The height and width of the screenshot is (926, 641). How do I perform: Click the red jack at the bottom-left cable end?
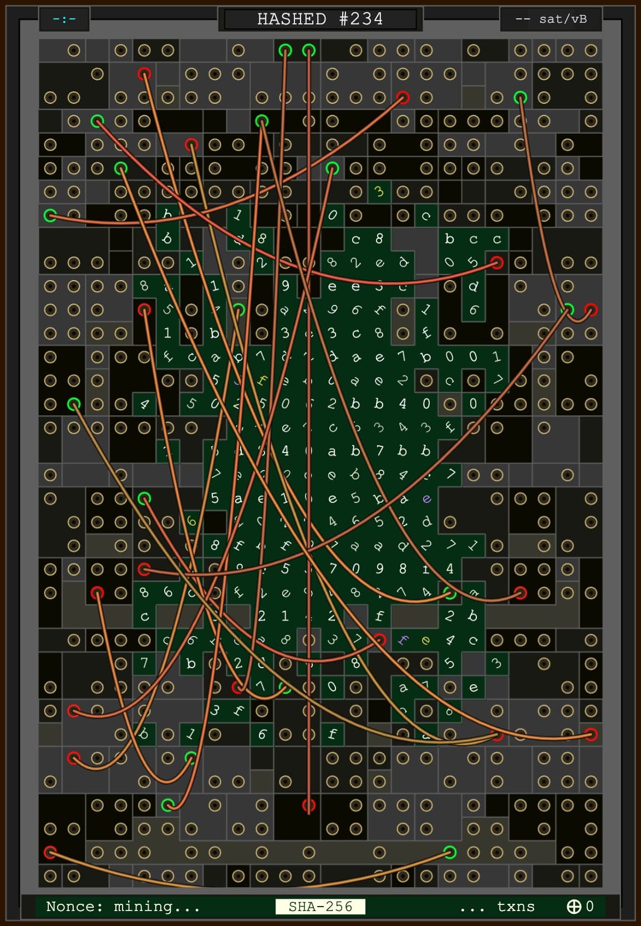click(50, 852)
